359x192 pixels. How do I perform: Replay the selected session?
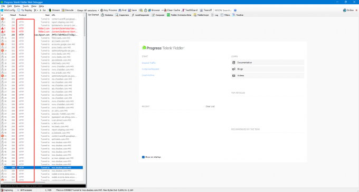[27, 11]
